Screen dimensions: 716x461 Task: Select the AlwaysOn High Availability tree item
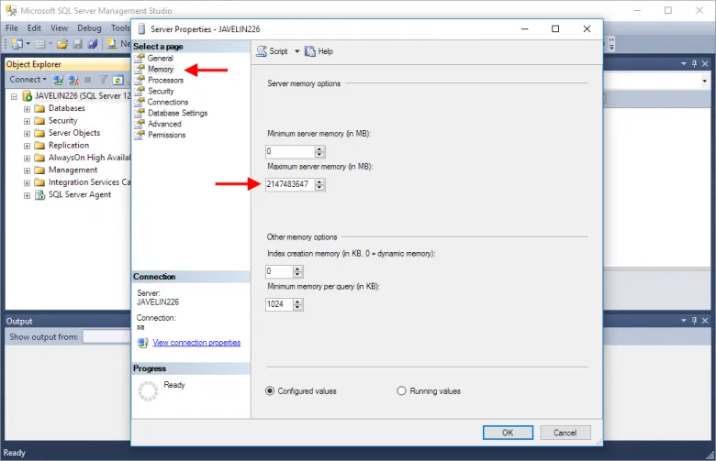tap(90, 158)
